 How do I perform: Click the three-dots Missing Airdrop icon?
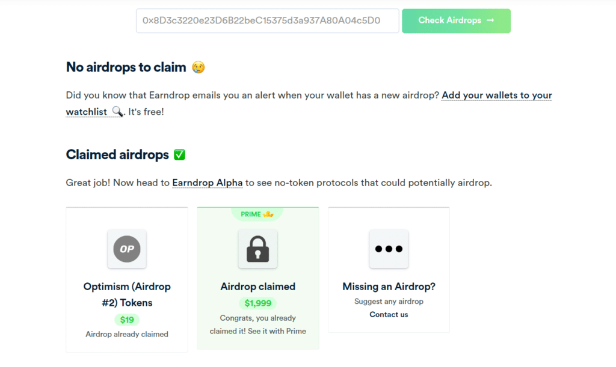point(389,249)
